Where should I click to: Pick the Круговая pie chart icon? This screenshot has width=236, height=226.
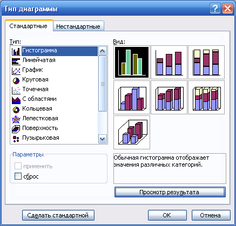point(16,80)
